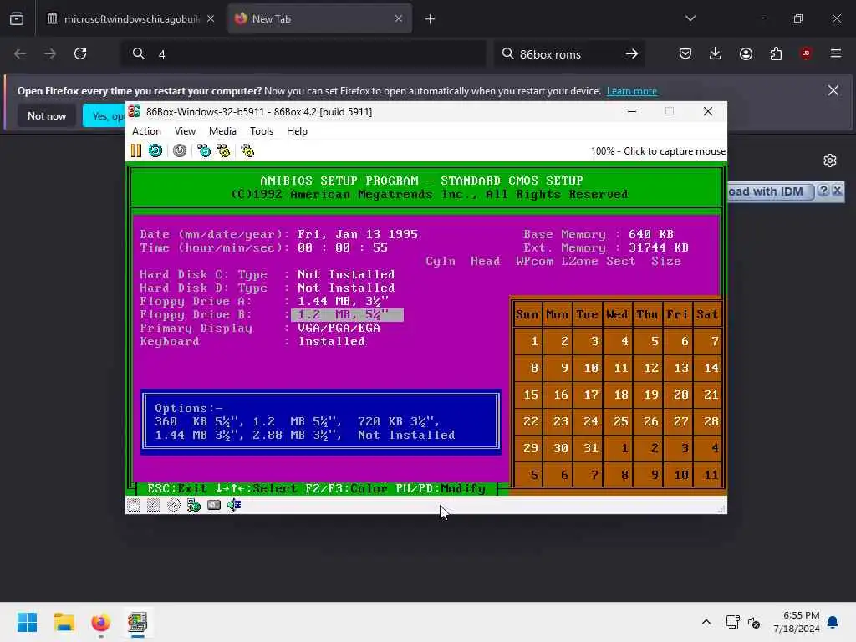The width and height of the screenshot is (856, 642).
Task: Expand the list all tabs dropdown chevron
Action: pyautogui.click(x=690, y=19)
